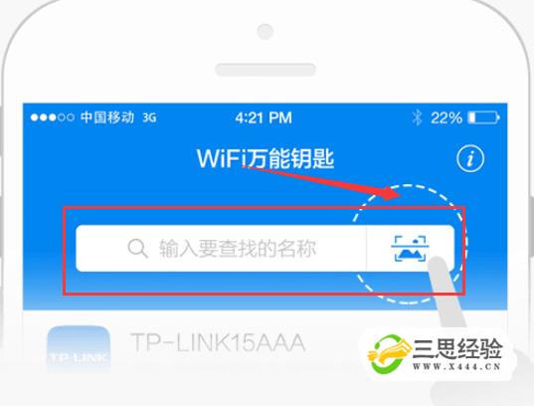This screenshot has width=534, height=406.
Task: Open the image scan icon in the search bar
Action: click(x=410, y=249)
